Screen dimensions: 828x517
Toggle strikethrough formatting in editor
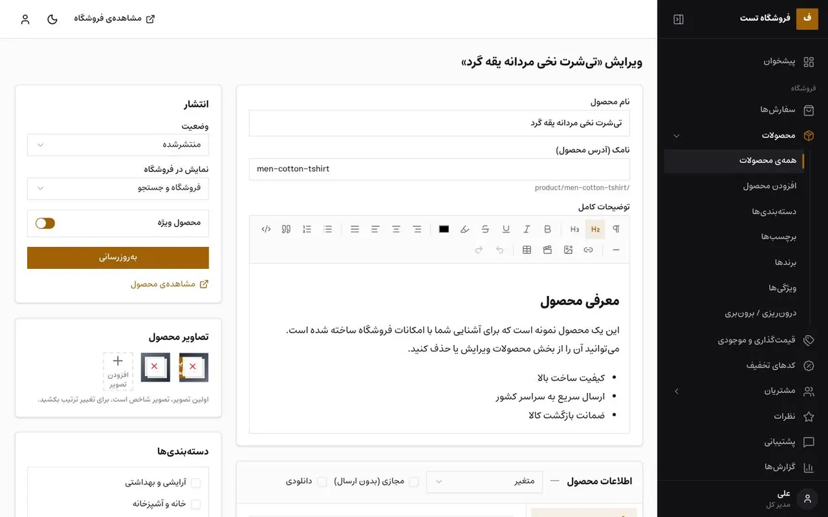(485, 229)
